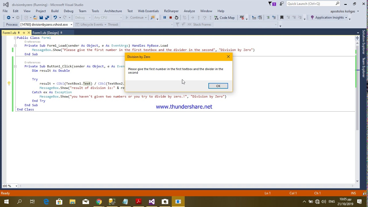Click the IntelliTrace events toolbar icon

click(242, 18)
